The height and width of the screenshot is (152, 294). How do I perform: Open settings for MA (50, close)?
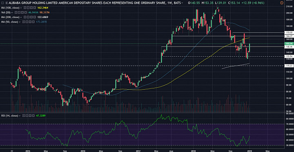27,22
